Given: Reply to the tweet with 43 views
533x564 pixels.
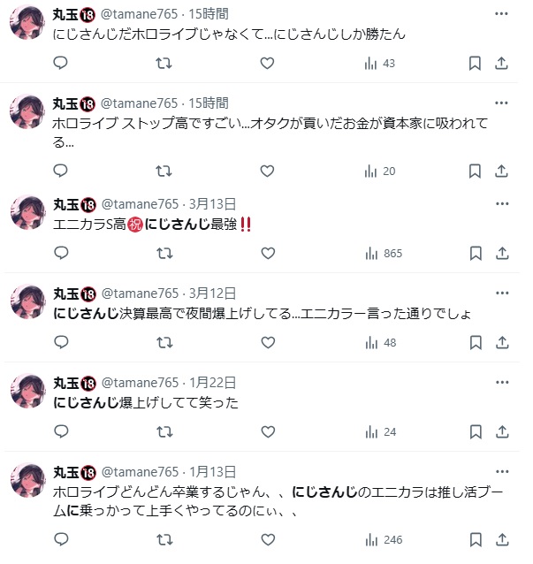Looking at the screenshot, I should [61, 64].
